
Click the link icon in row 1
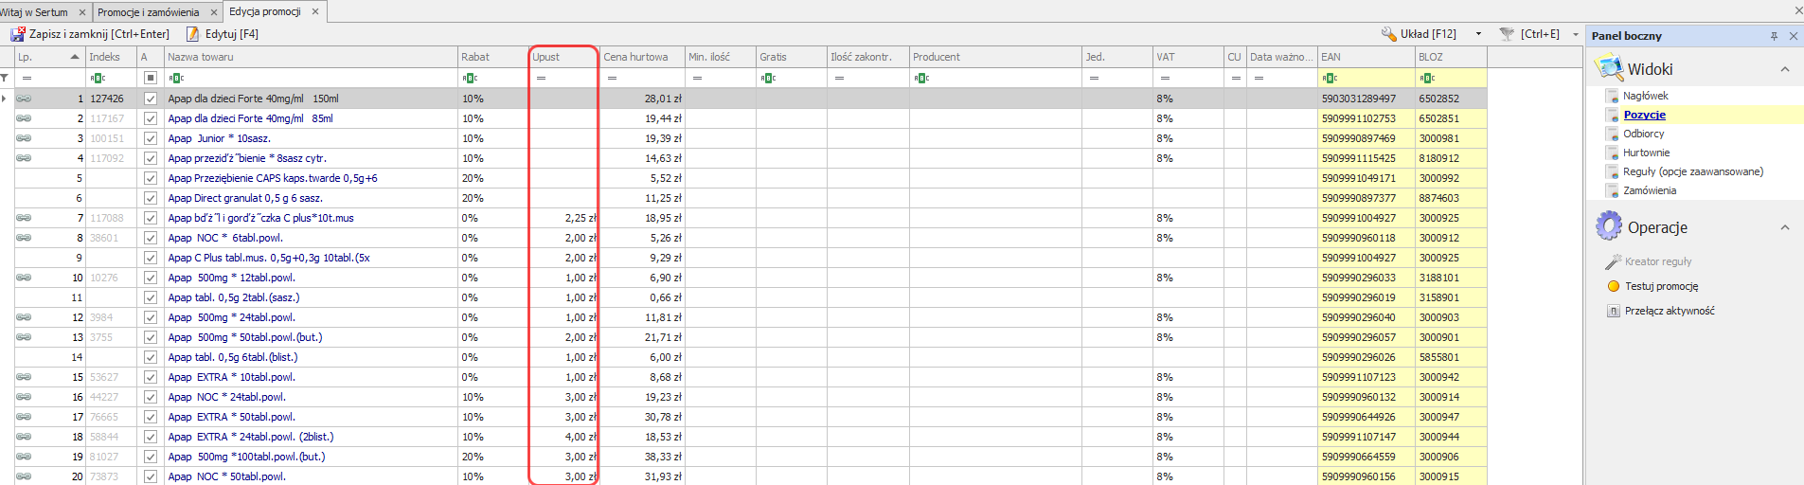pyautogui.click(x=24, y=99)
